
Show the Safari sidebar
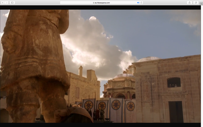point(12,3)
